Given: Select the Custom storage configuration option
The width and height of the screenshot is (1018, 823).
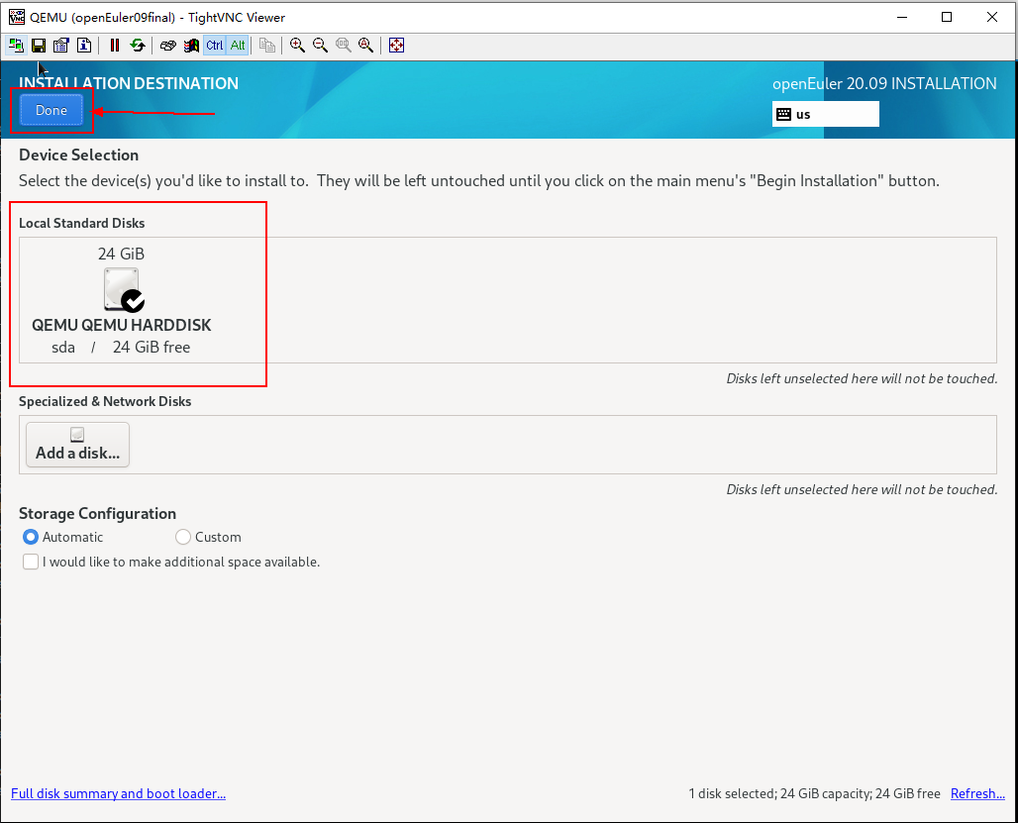Looking at the screenshot, I should click(183, 537).
